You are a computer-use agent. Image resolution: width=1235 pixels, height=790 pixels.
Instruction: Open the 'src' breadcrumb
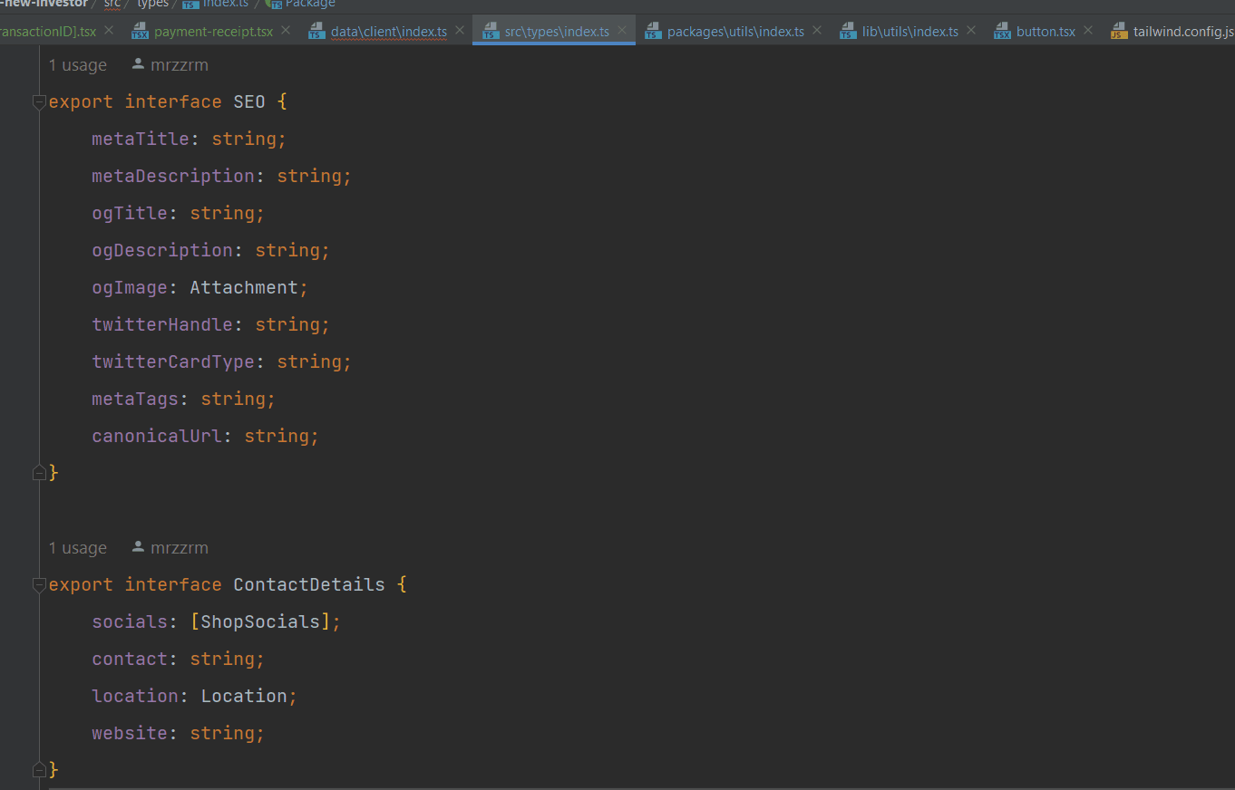pyautogui.click(x=112, y=4)
